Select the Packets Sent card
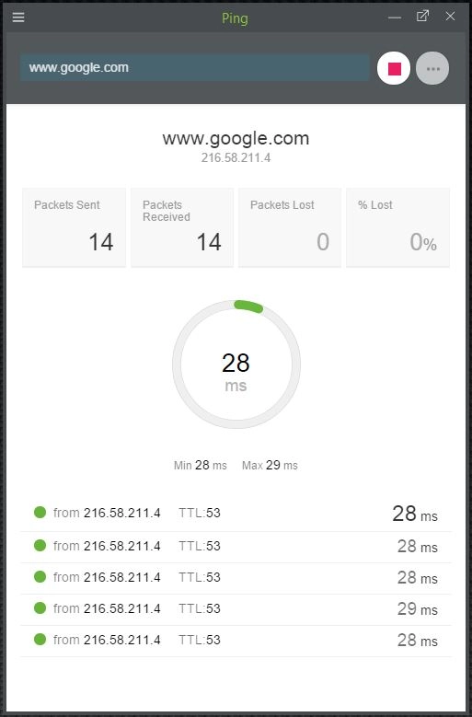Screen dimensions: 472x717 click(x=74, y=227)
